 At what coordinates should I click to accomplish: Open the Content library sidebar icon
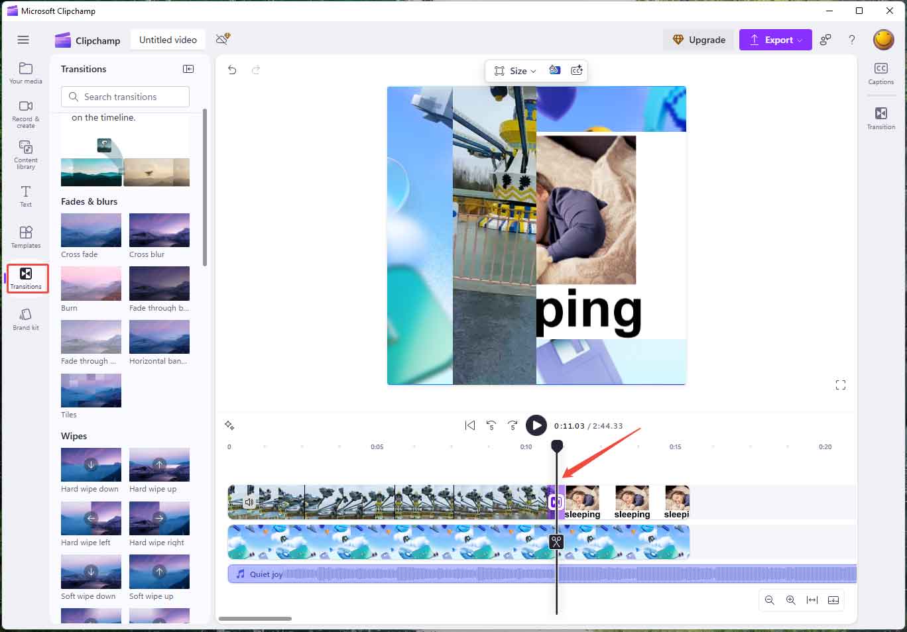(25, 154)
